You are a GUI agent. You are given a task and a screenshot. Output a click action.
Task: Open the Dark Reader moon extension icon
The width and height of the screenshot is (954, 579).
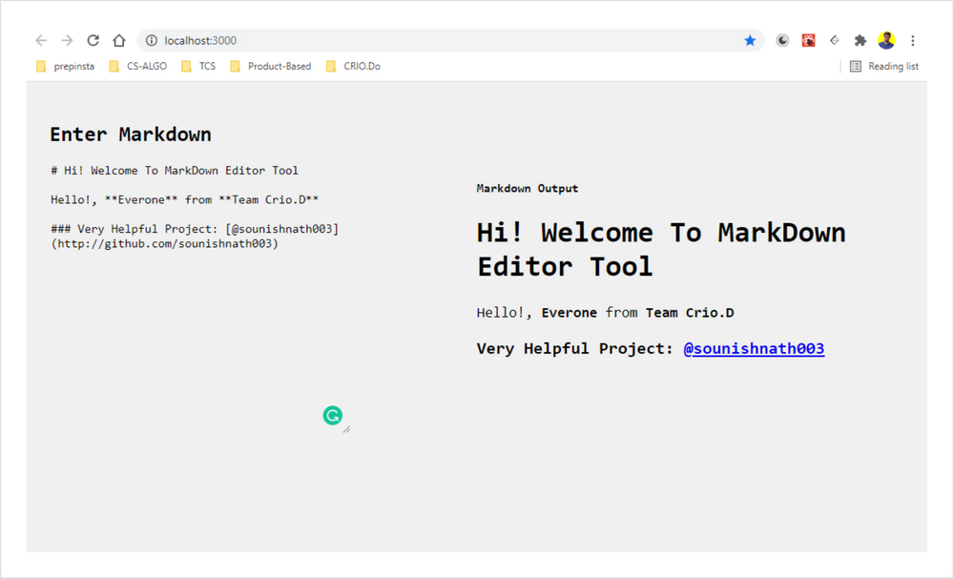782,39
